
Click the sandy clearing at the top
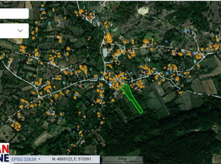[142, 10]
